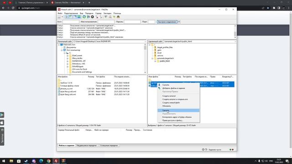The image size is (292, 164).
Task: Focus the Имя пользователя input field
Action: pyautogui.click(x=106, y=22)
